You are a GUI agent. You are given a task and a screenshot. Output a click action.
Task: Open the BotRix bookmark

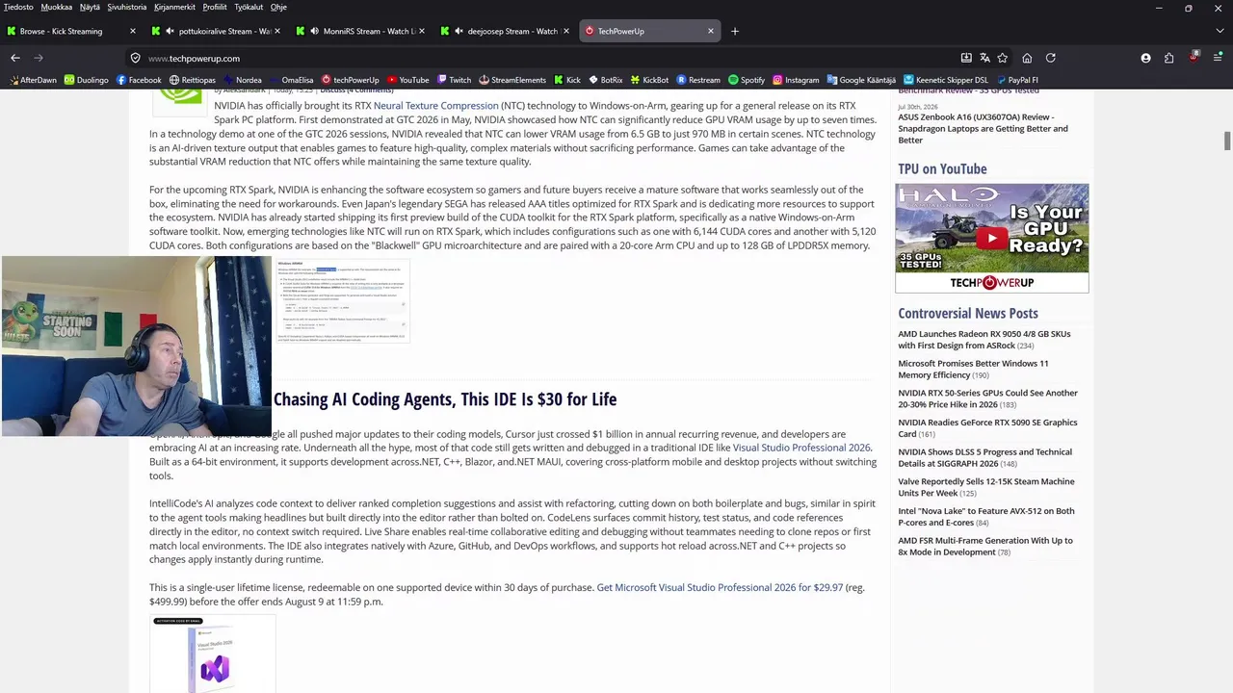tap(605, 80)
